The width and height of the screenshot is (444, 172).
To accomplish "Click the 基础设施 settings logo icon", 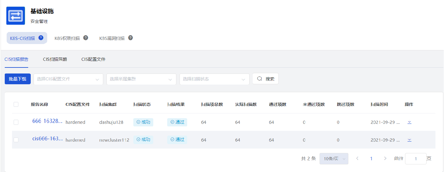I will tap(16, 16).
